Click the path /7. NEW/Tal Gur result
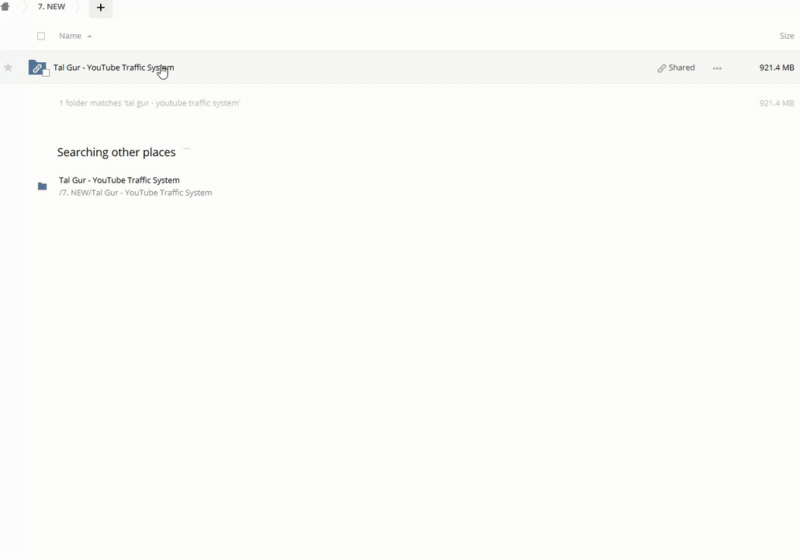The width and height of the screenshot is (800, 559). coord(135,193)
